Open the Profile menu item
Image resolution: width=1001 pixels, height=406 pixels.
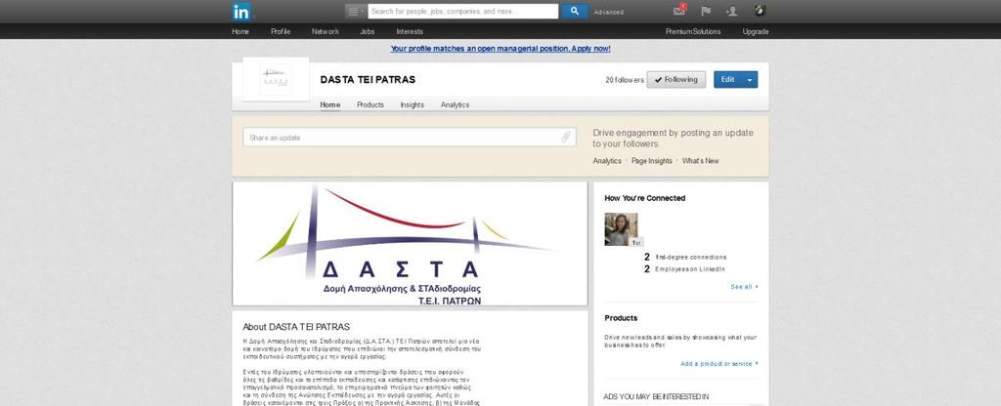point(281,32)
